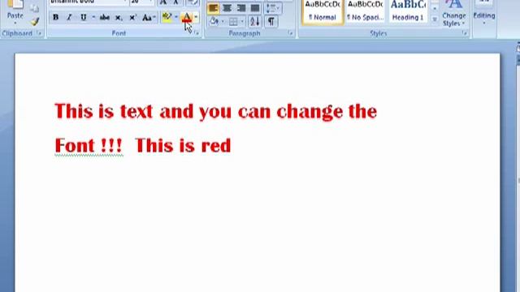
Task: Open the Editing group menu
Action: click(484, 14)
